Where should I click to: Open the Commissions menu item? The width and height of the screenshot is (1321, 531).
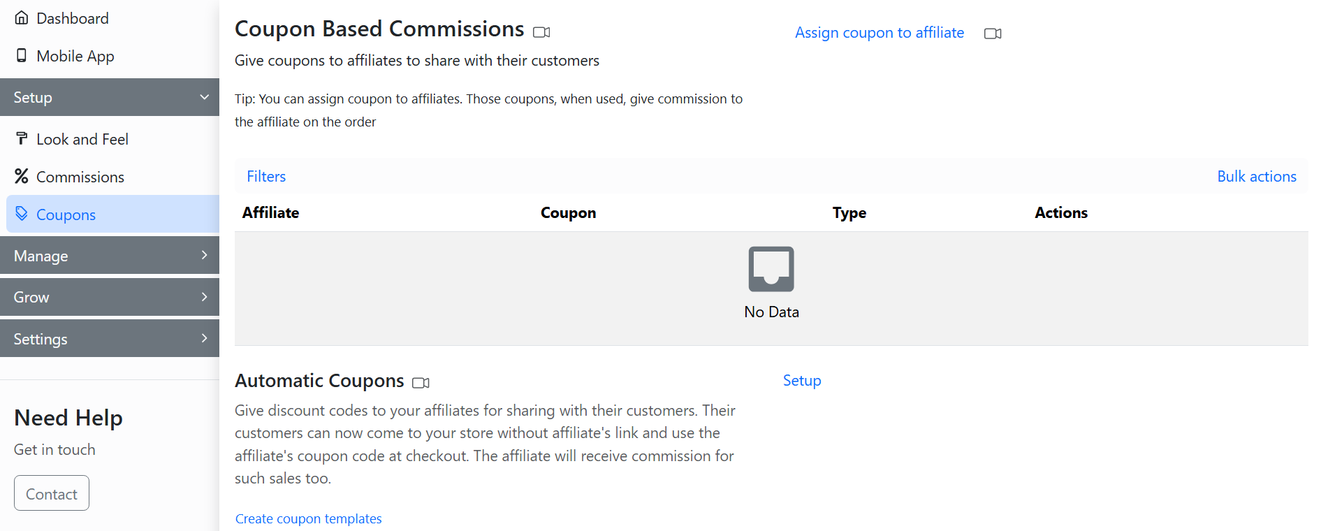coord(80,177)
